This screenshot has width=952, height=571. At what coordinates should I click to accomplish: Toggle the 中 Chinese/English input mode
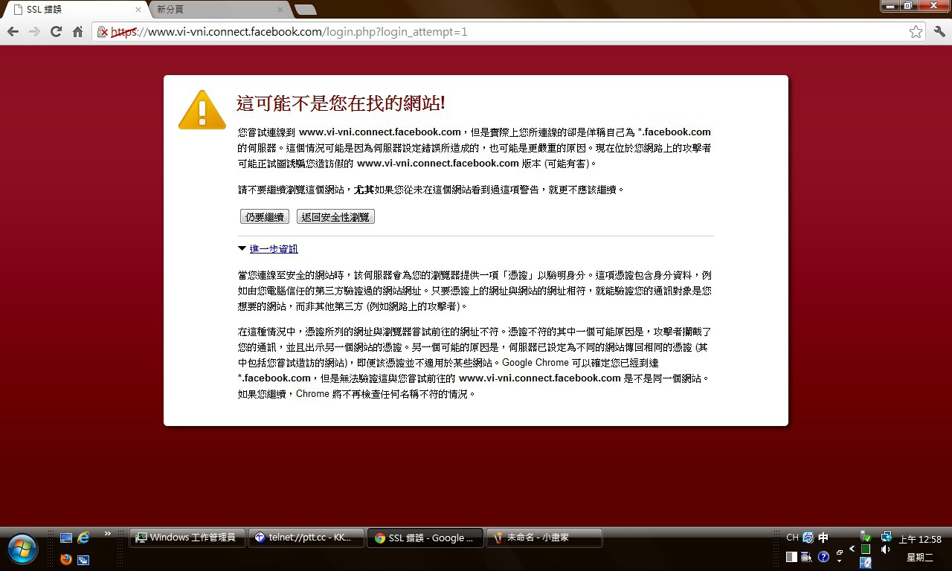pos(823,538)
